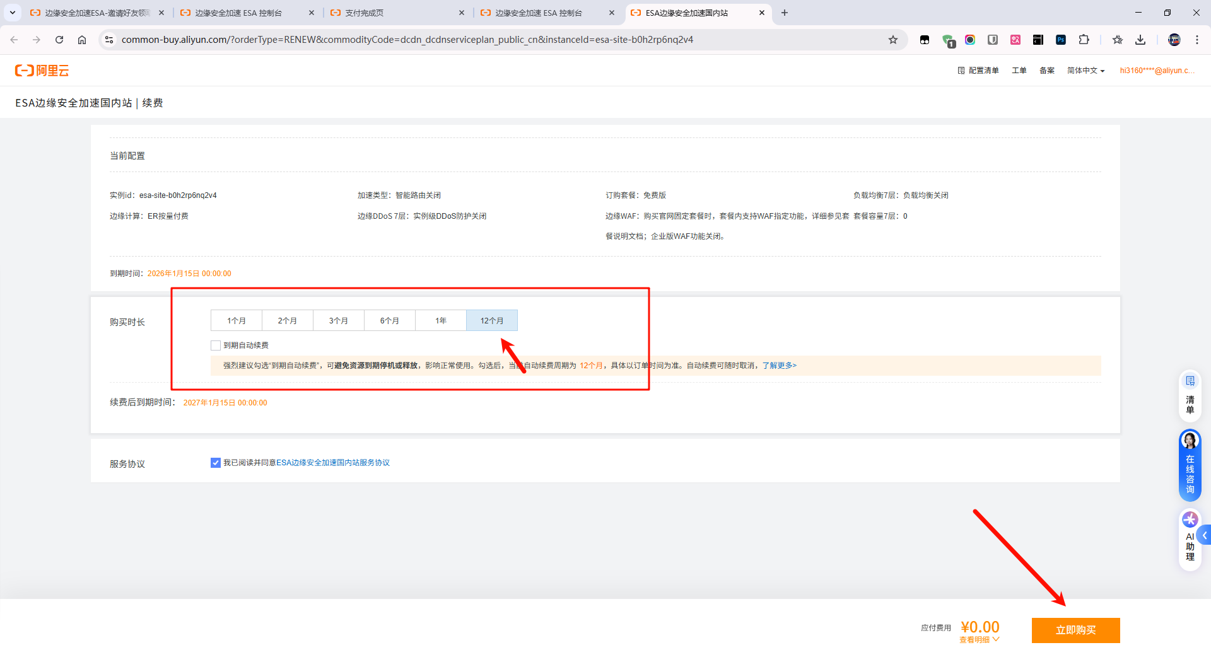1211x662 pixels.
Task: Open the browser tab list dropdown
Action: pyautogui.click(x=13, y=13)
